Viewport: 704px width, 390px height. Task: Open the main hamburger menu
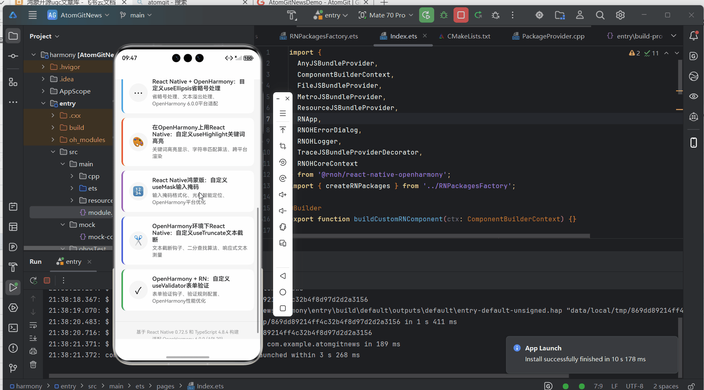33,15
